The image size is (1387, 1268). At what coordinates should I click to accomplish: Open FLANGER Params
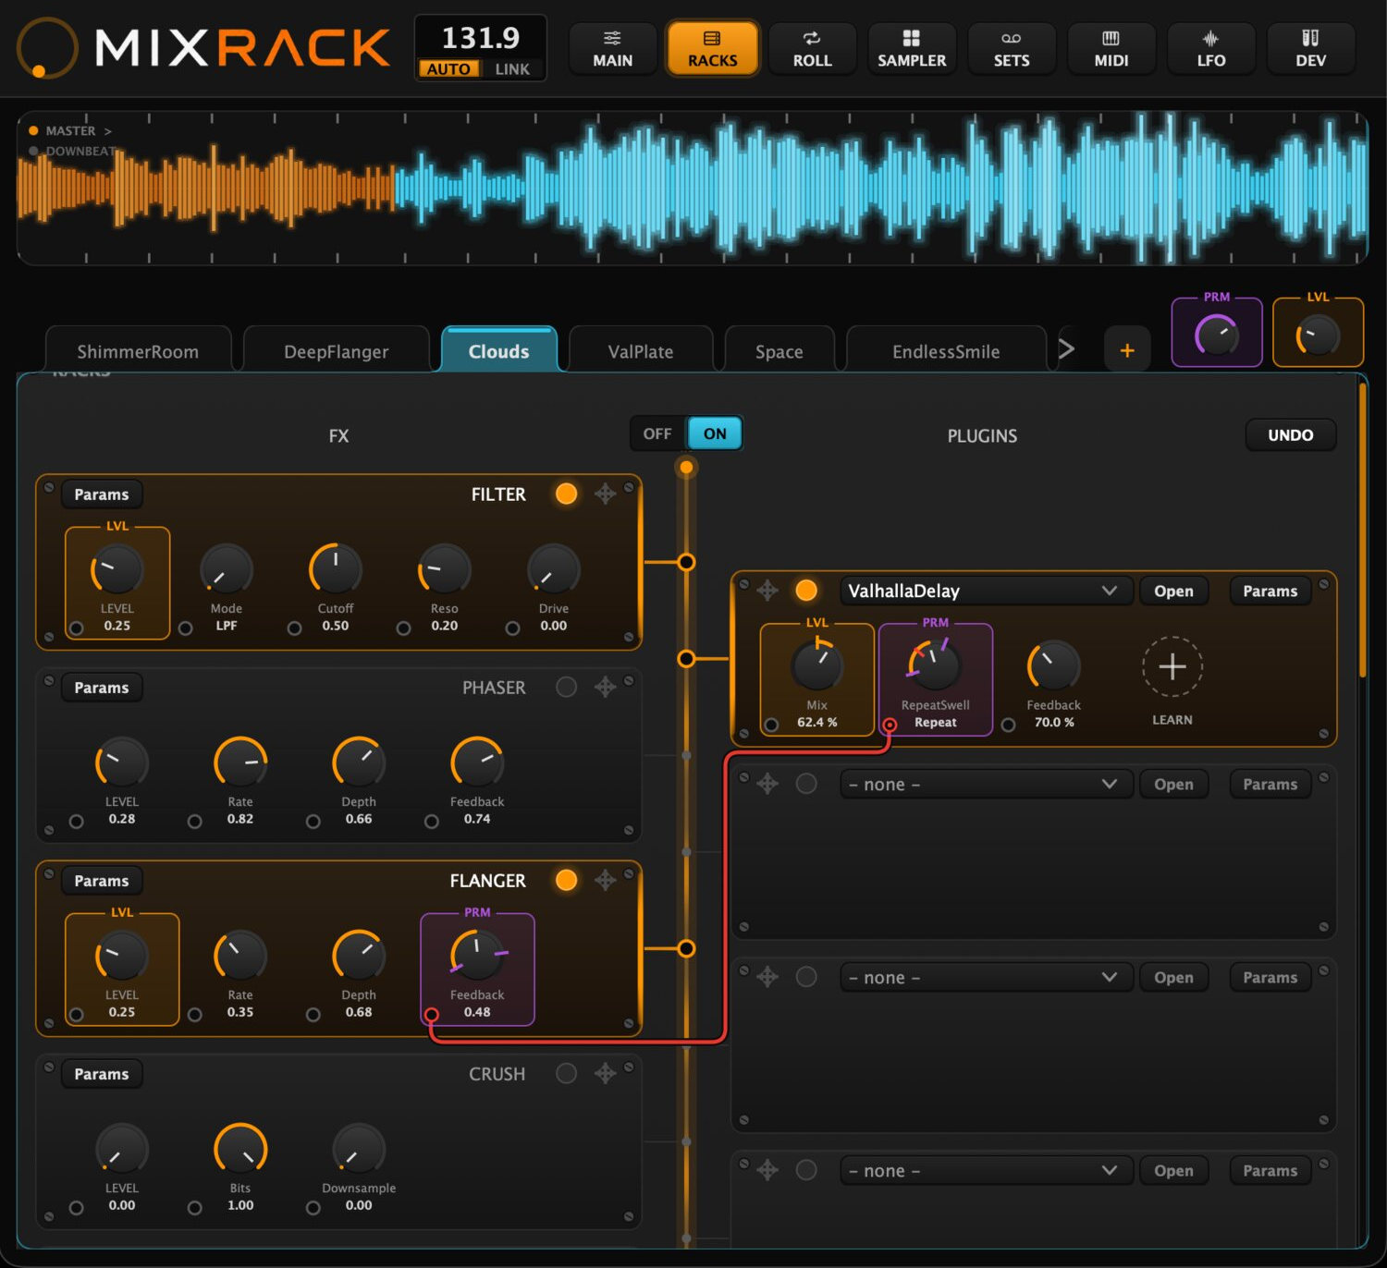coord(102,881)
